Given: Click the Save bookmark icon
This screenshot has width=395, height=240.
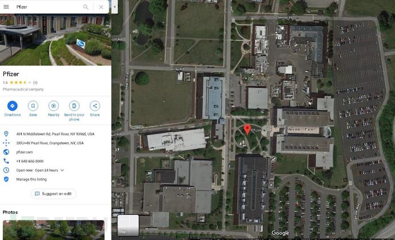Looking at the screenshot, I should pyautogui.click(x=33, y=106).
